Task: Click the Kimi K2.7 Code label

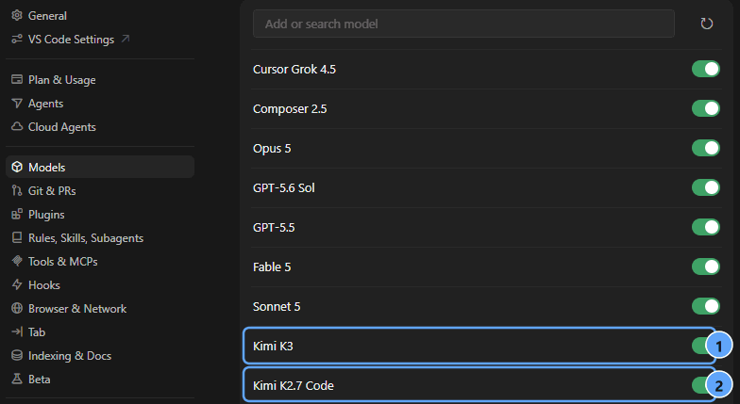Action: 293,386
